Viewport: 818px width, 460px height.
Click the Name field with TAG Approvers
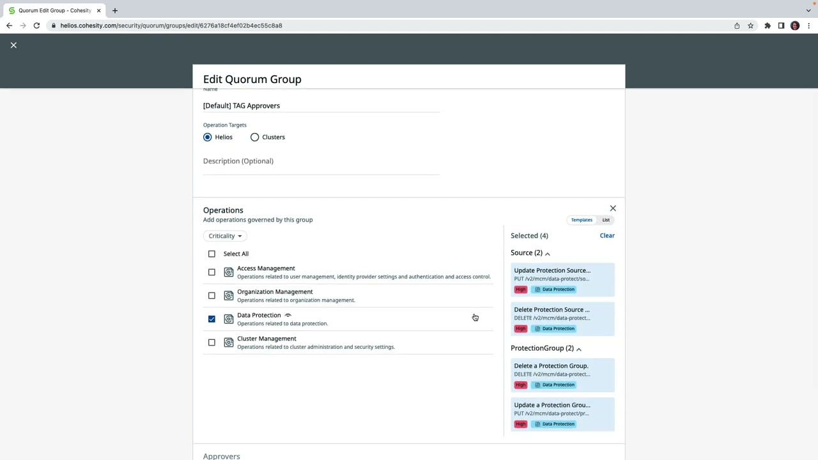(321, 105)
